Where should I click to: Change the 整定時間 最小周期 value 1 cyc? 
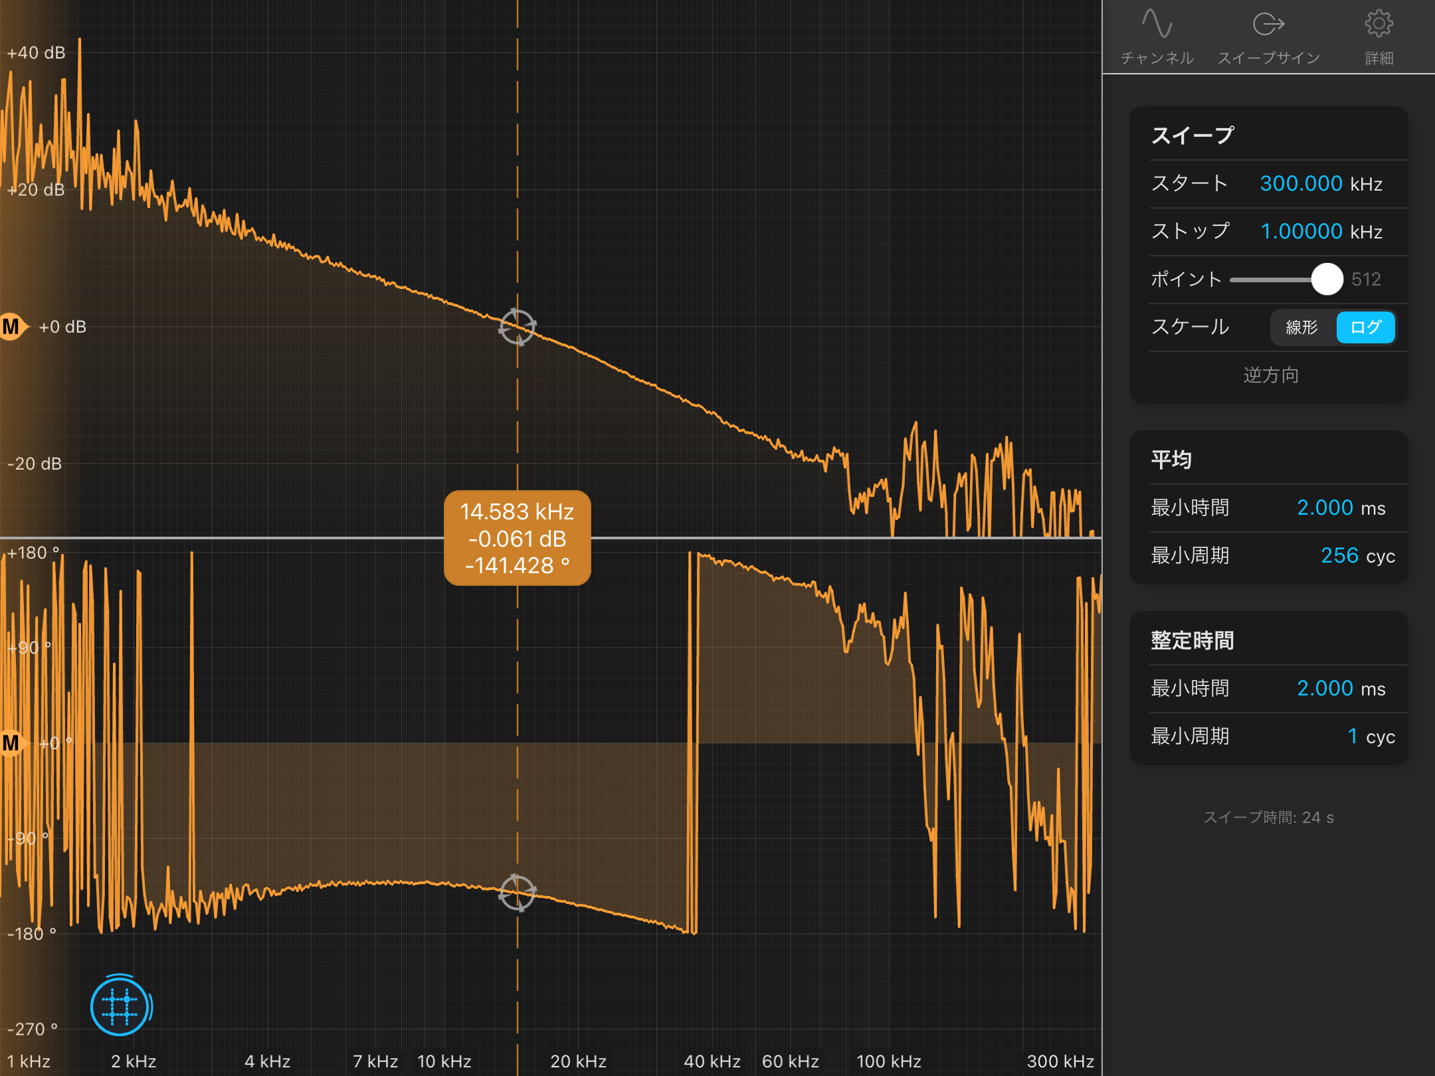pyautogui.click(x=1352, y=737)
